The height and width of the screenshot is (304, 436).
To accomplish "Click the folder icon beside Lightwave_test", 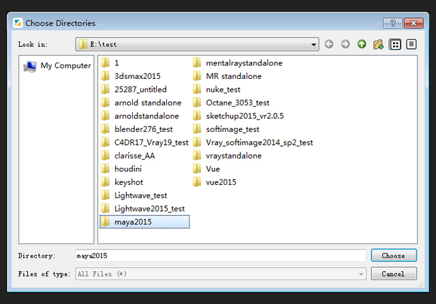I will (106, 195).
